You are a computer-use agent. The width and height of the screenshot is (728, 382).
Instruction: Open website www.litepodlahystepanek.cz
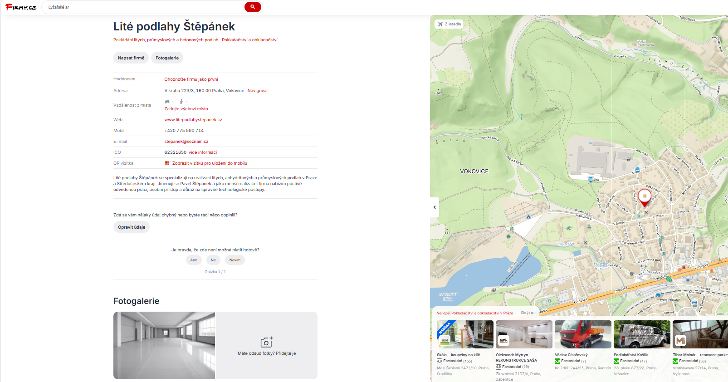193,120
